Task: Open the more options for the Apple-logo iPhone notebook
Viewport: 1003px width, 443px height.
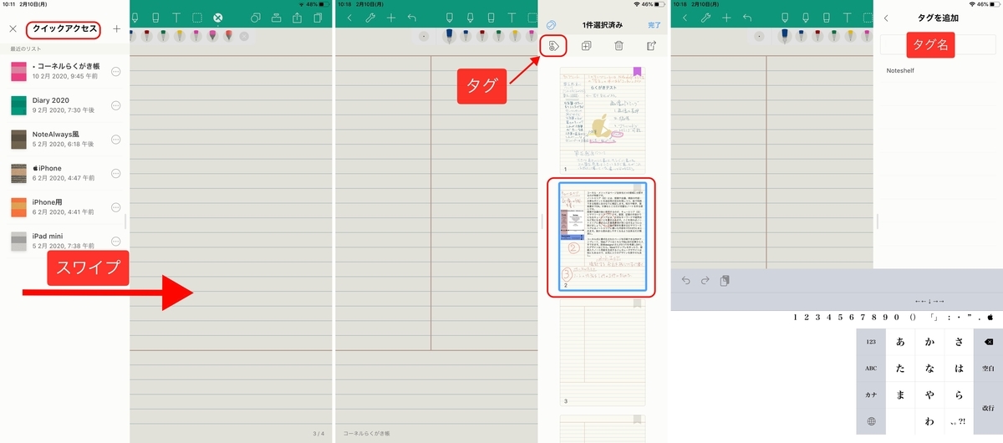Action: (116, 174)
